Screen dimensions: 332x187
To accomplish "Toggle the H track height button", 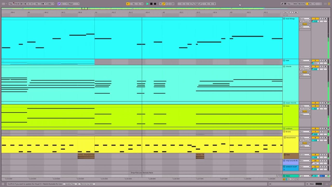I will tap(294, 179).
